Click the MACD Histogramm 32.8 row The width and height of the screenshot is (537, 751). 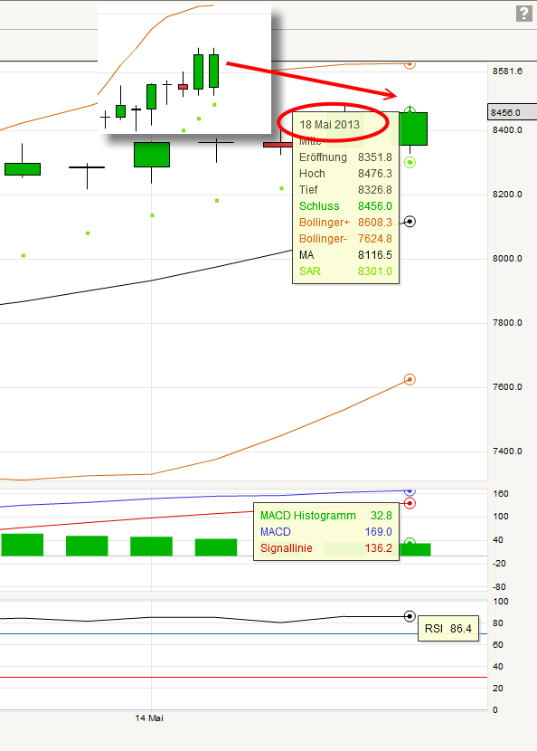[326, 516]
